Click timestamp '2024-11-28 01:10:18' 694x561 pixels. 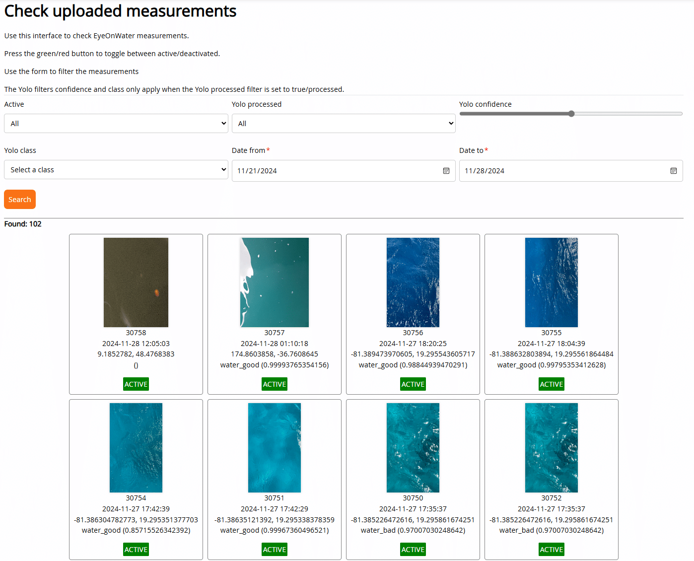[x=275, y=344]
